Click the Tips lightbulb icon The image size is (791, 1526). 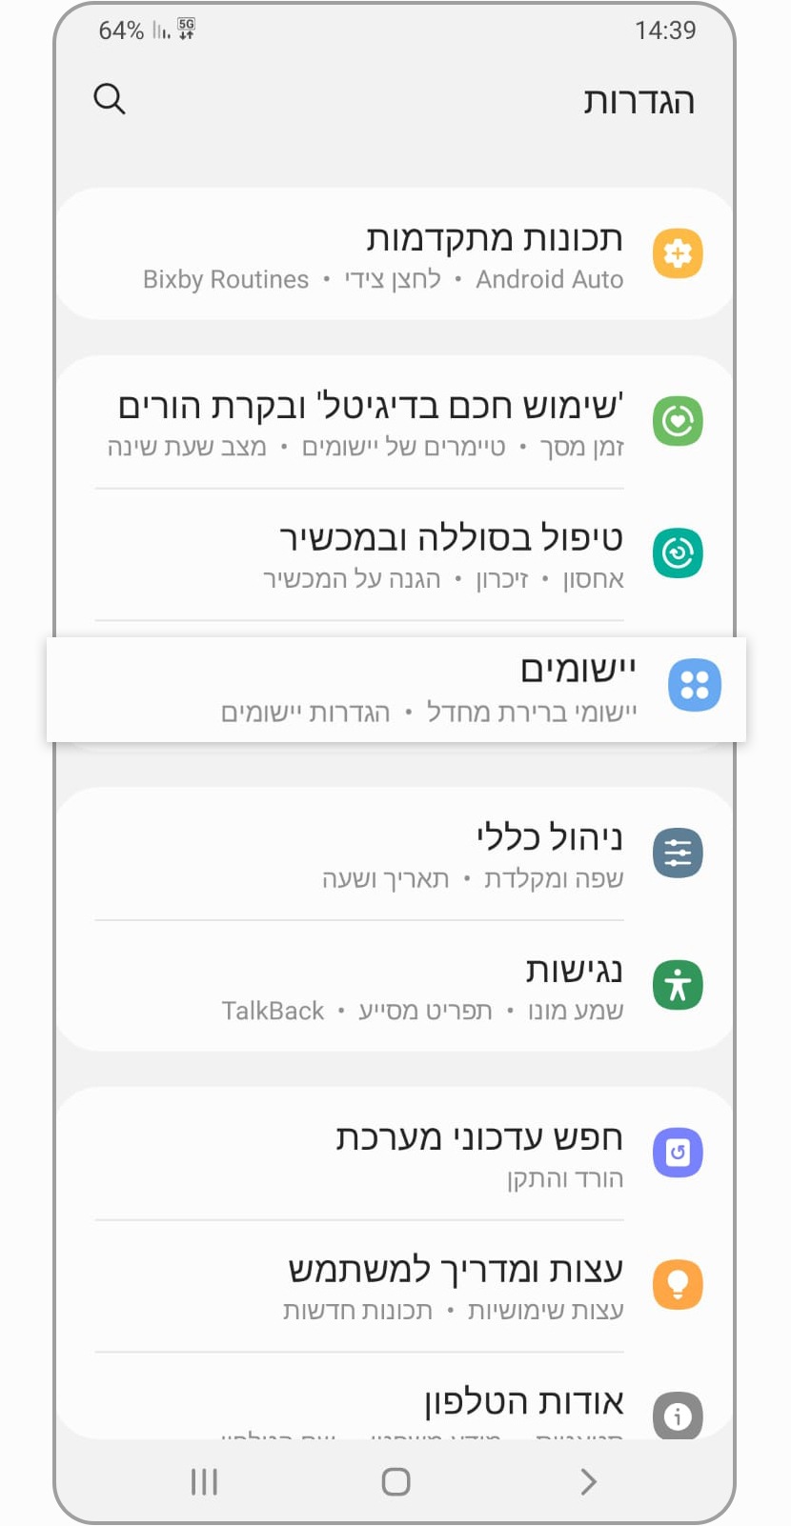click(x=678, y=1284)
